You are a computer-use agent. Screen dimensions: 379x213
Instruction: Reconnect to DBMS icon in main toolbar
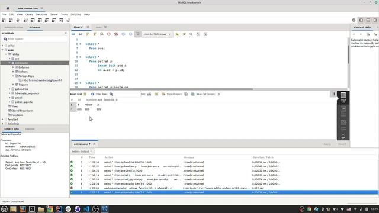tap(68, 20)
